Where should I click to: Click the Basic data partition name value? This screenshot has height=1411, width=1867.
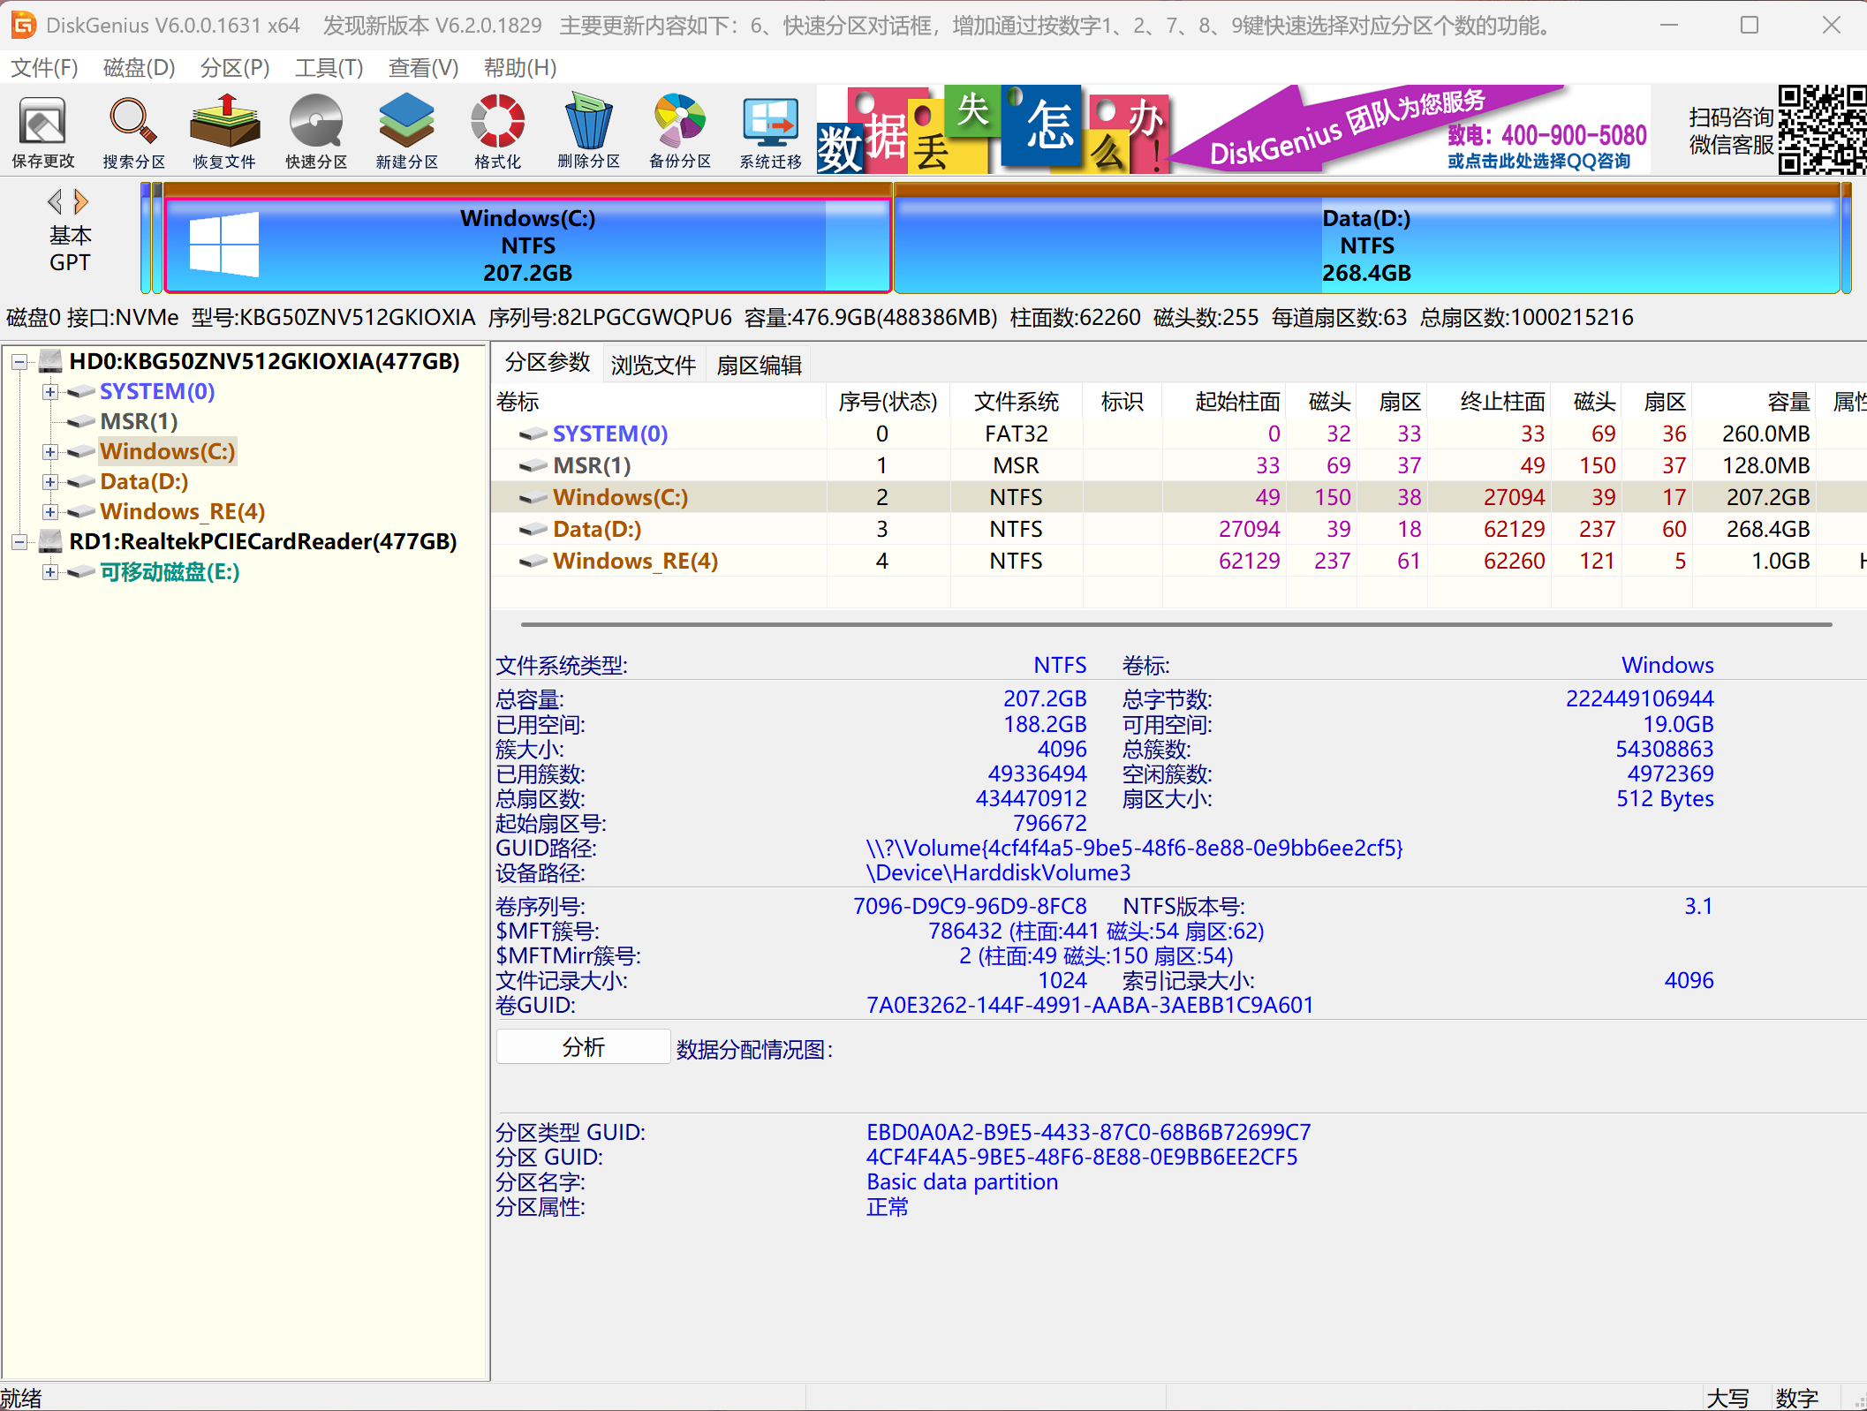click(x=962, y=1182)
